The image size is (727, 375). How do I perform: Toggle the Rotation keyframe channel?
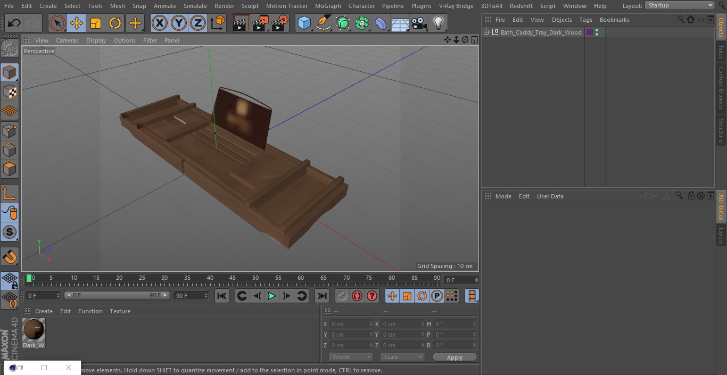tap(422, 296)
